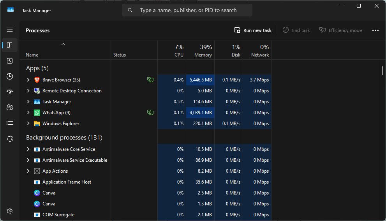This screenshot has height=221, width=386.
Task: Expand the Brave Browser process group
Action: tap(28, 80)
